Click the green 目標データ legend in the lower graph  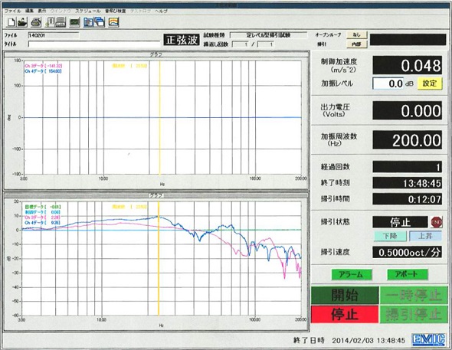pyautogui.click(x=43, y=207)
